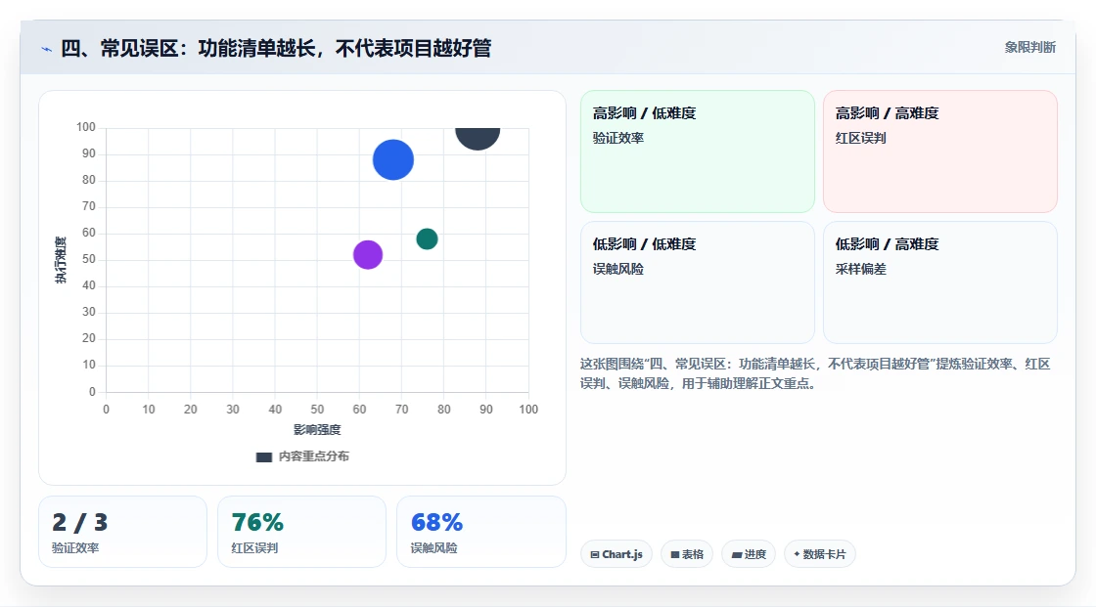Click the section title 四、常见误区 heading
This screenshot has width=1096, height=607.
(x=276, y=48)
